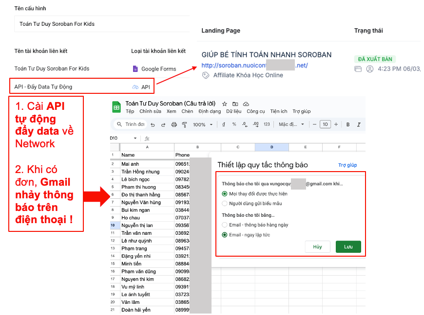Screen dimensions: 424x315
Task: Click the page layout icon under ĐÃ XUẤT BẢN
Action: click(x=358, y=69)
